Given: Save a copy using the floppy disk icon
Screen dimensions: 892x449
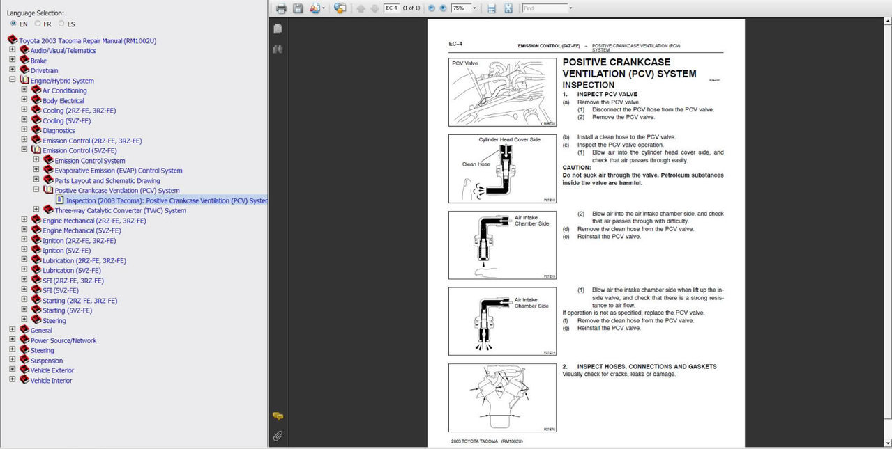Looking at the screenshot, I should [x=298, y=8].
